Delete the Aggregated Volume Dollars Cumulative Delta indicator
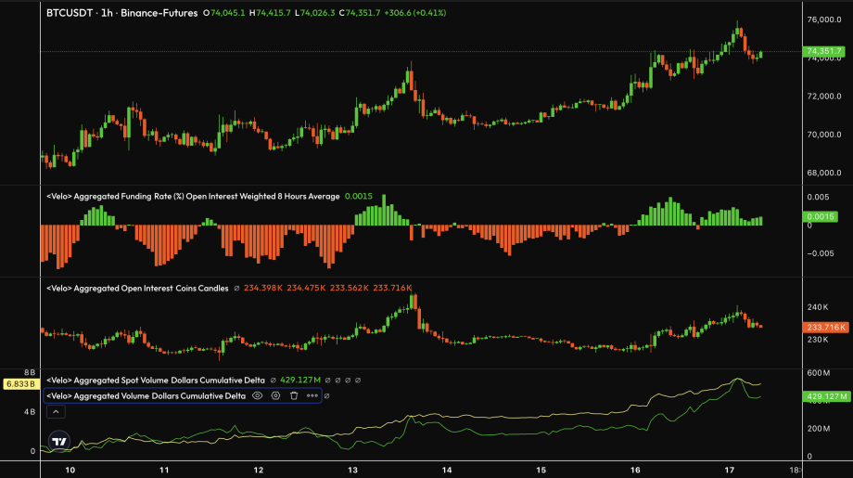The width and height of the screenshot is (853, 478). (294, 395)
